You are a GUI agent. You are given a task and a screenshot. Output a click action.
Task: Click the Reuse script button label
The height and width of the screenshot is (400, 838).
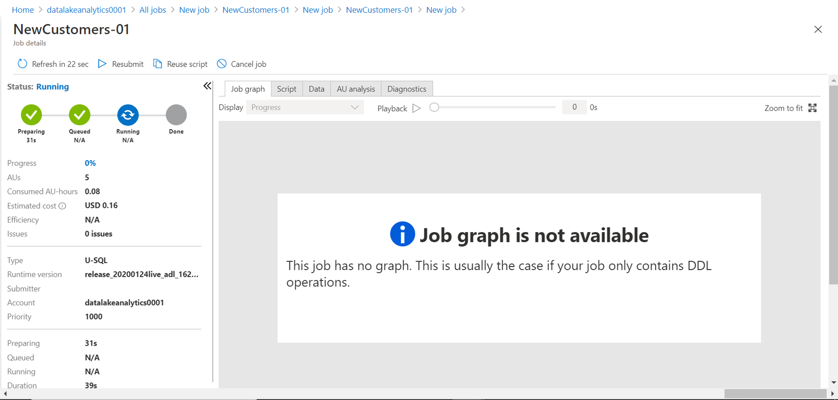click(x=187, y=64)
